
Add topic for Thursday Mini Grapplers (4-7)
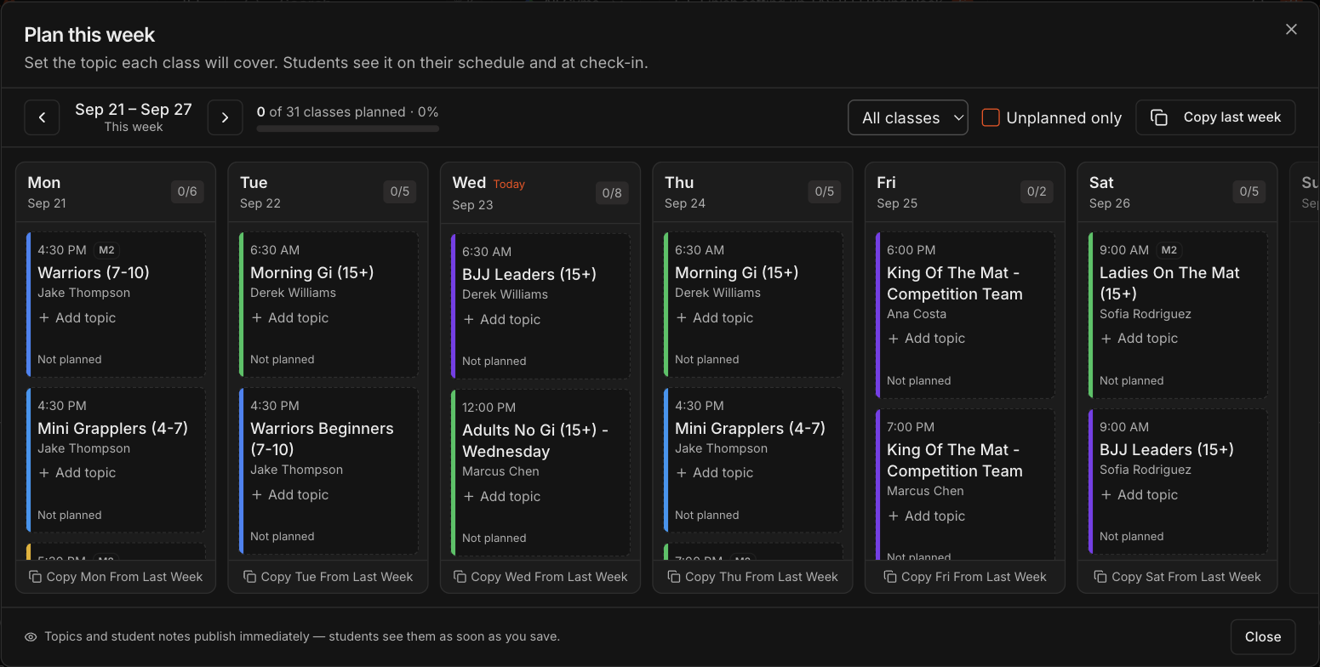point(714,472)
